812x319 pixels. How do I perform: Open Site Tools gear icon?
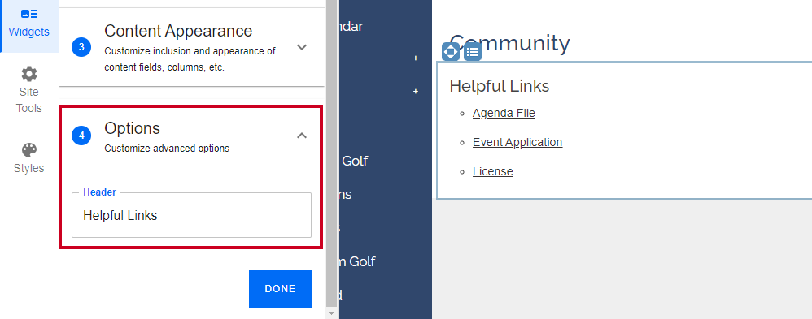pyautogui.click(x=29, y=74)
